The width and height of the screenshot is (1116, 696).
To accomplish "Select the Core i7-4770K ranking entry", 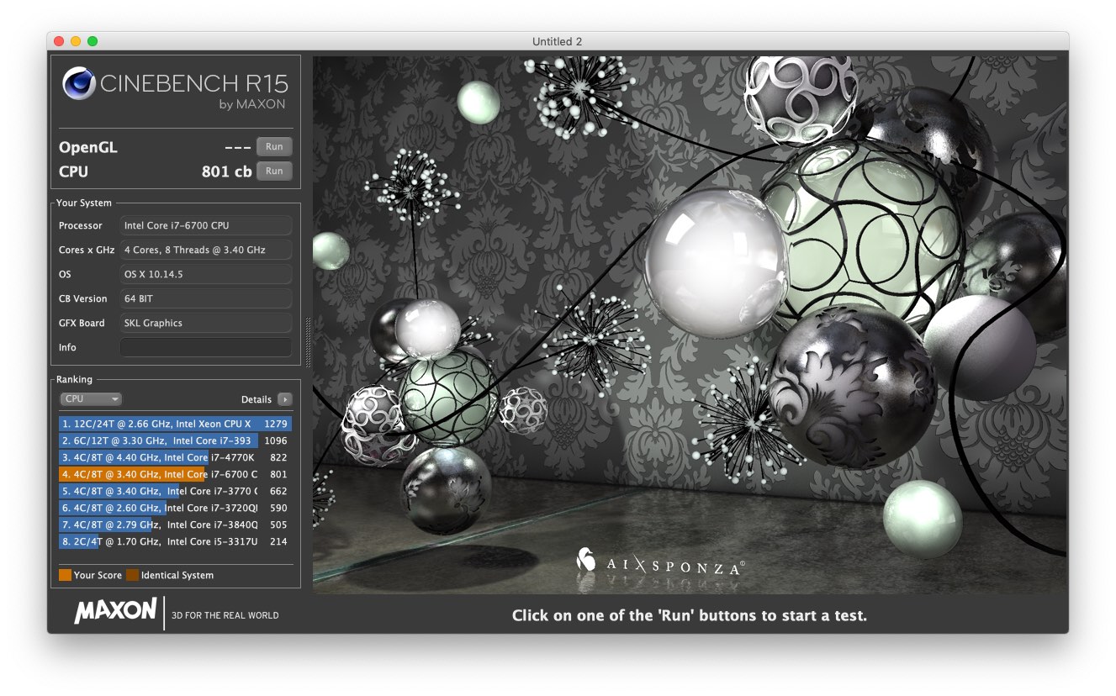I will pos(175,457).
